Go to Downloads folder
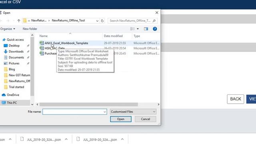The height and width of the screenshot is (144, 256). (16, 52)
